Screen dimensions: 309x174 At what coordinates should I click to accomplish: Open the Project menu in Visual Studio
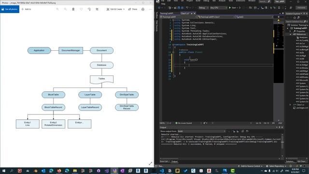pos(189,1)
